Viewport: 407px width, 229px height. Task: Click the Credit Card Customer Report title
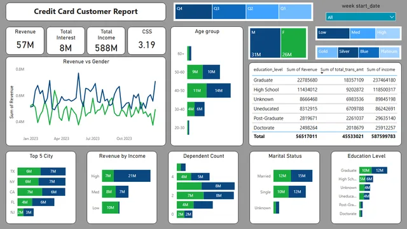[86, 11]
